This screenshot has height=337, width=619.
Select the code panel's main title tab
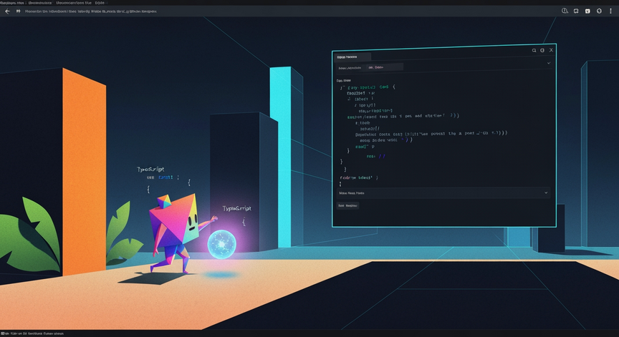click(352, 57)
